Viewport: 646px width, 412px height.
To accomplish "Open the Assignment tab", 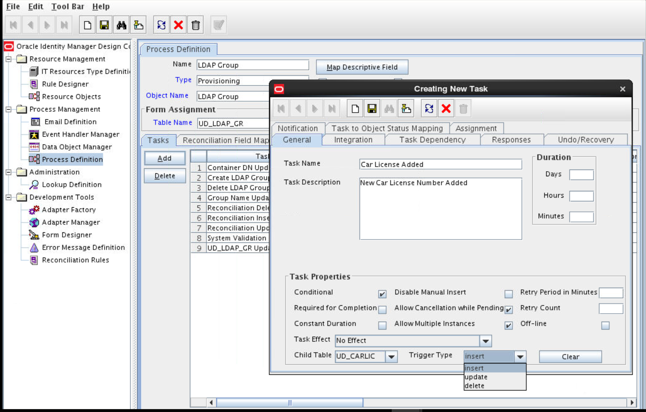I will coord(476,129).
